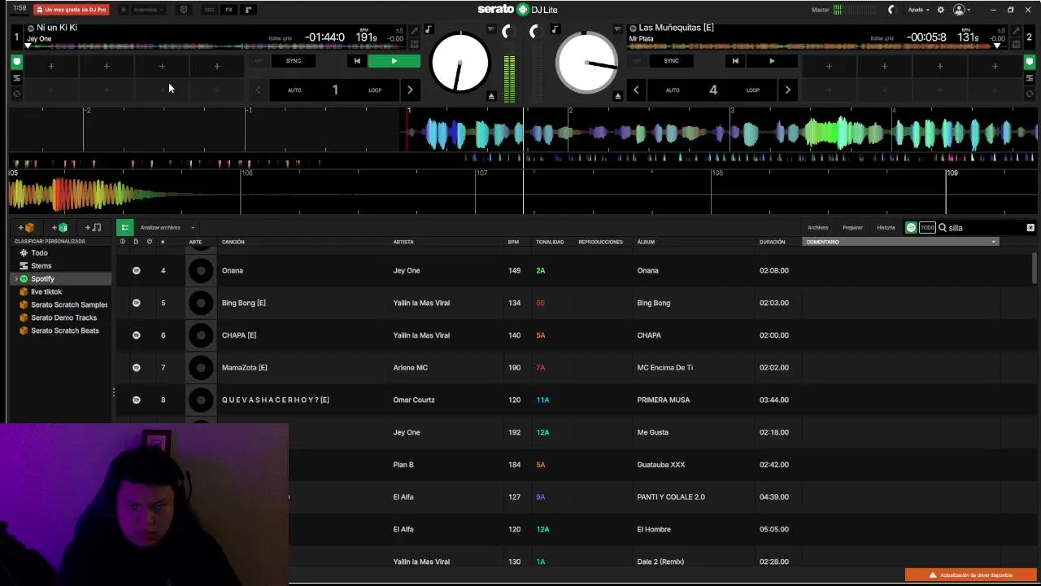This screenshot has width=1041, height=586.
Task: Select the Onana track row
Action: tap(573, 271)
